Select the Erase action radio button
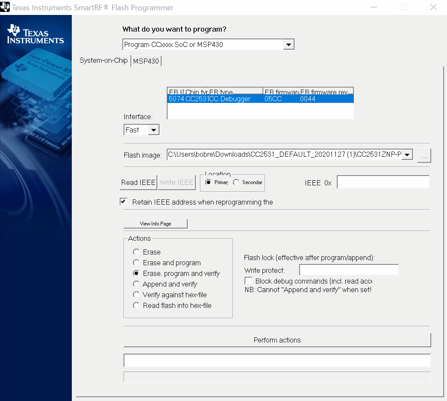 [x=136, y=252]
